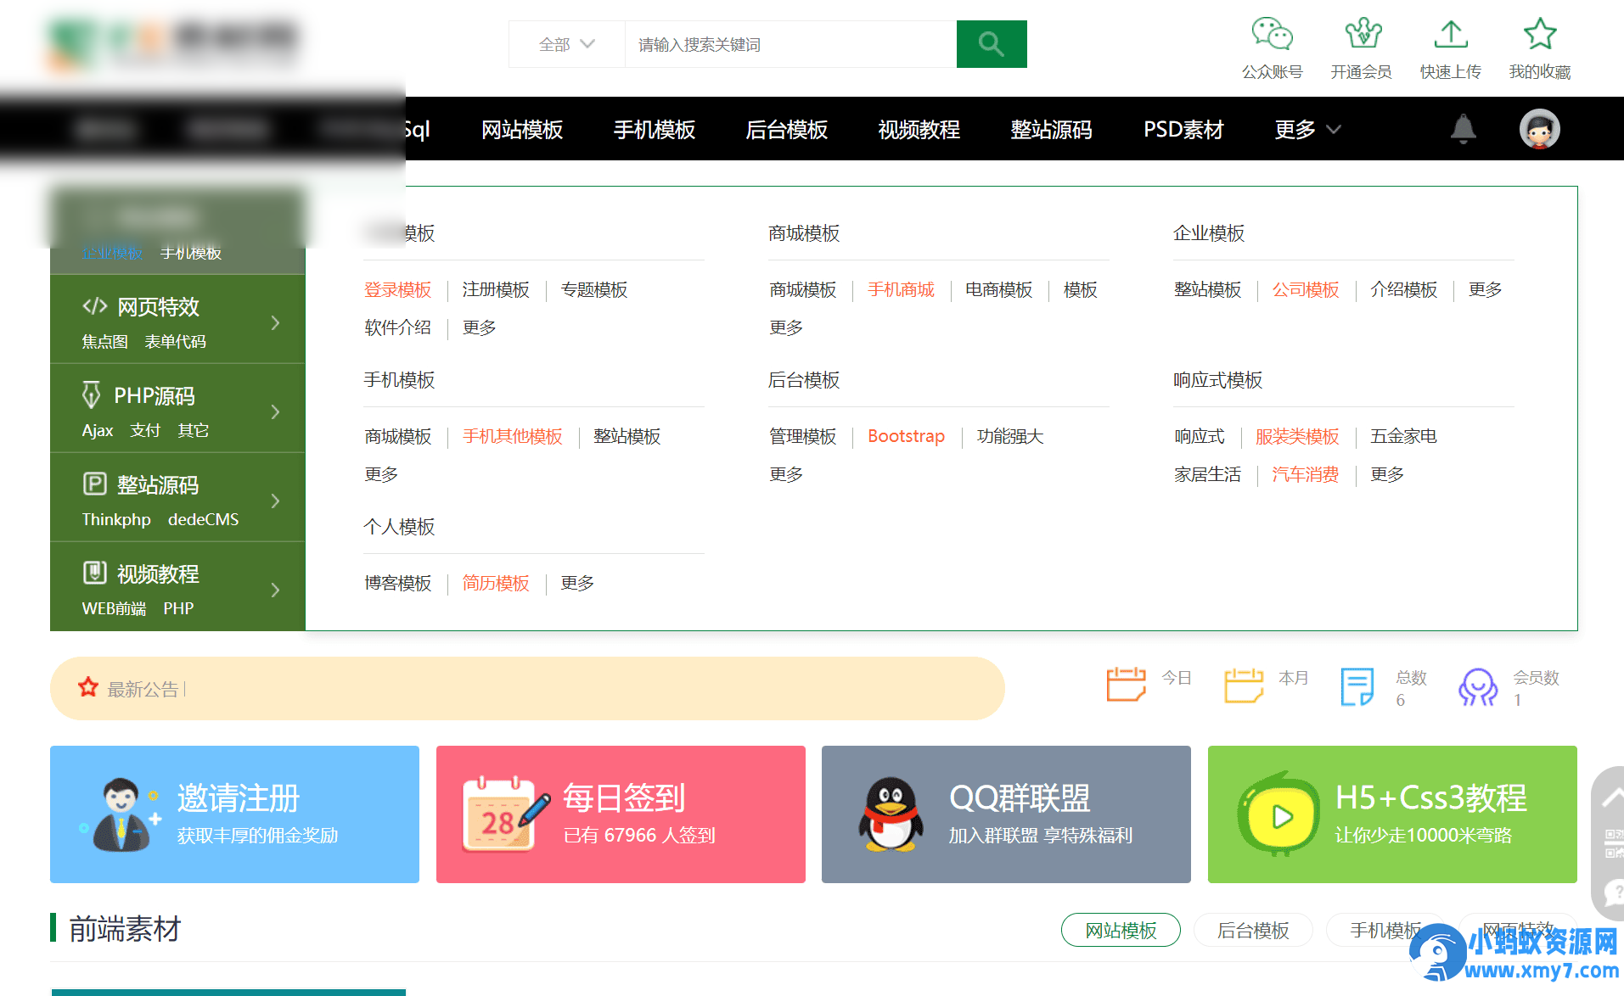Viewport: 1624px width, 996px height.
Task: Open 我的收藏 favorites star icon
Action: pos(1539,34)
